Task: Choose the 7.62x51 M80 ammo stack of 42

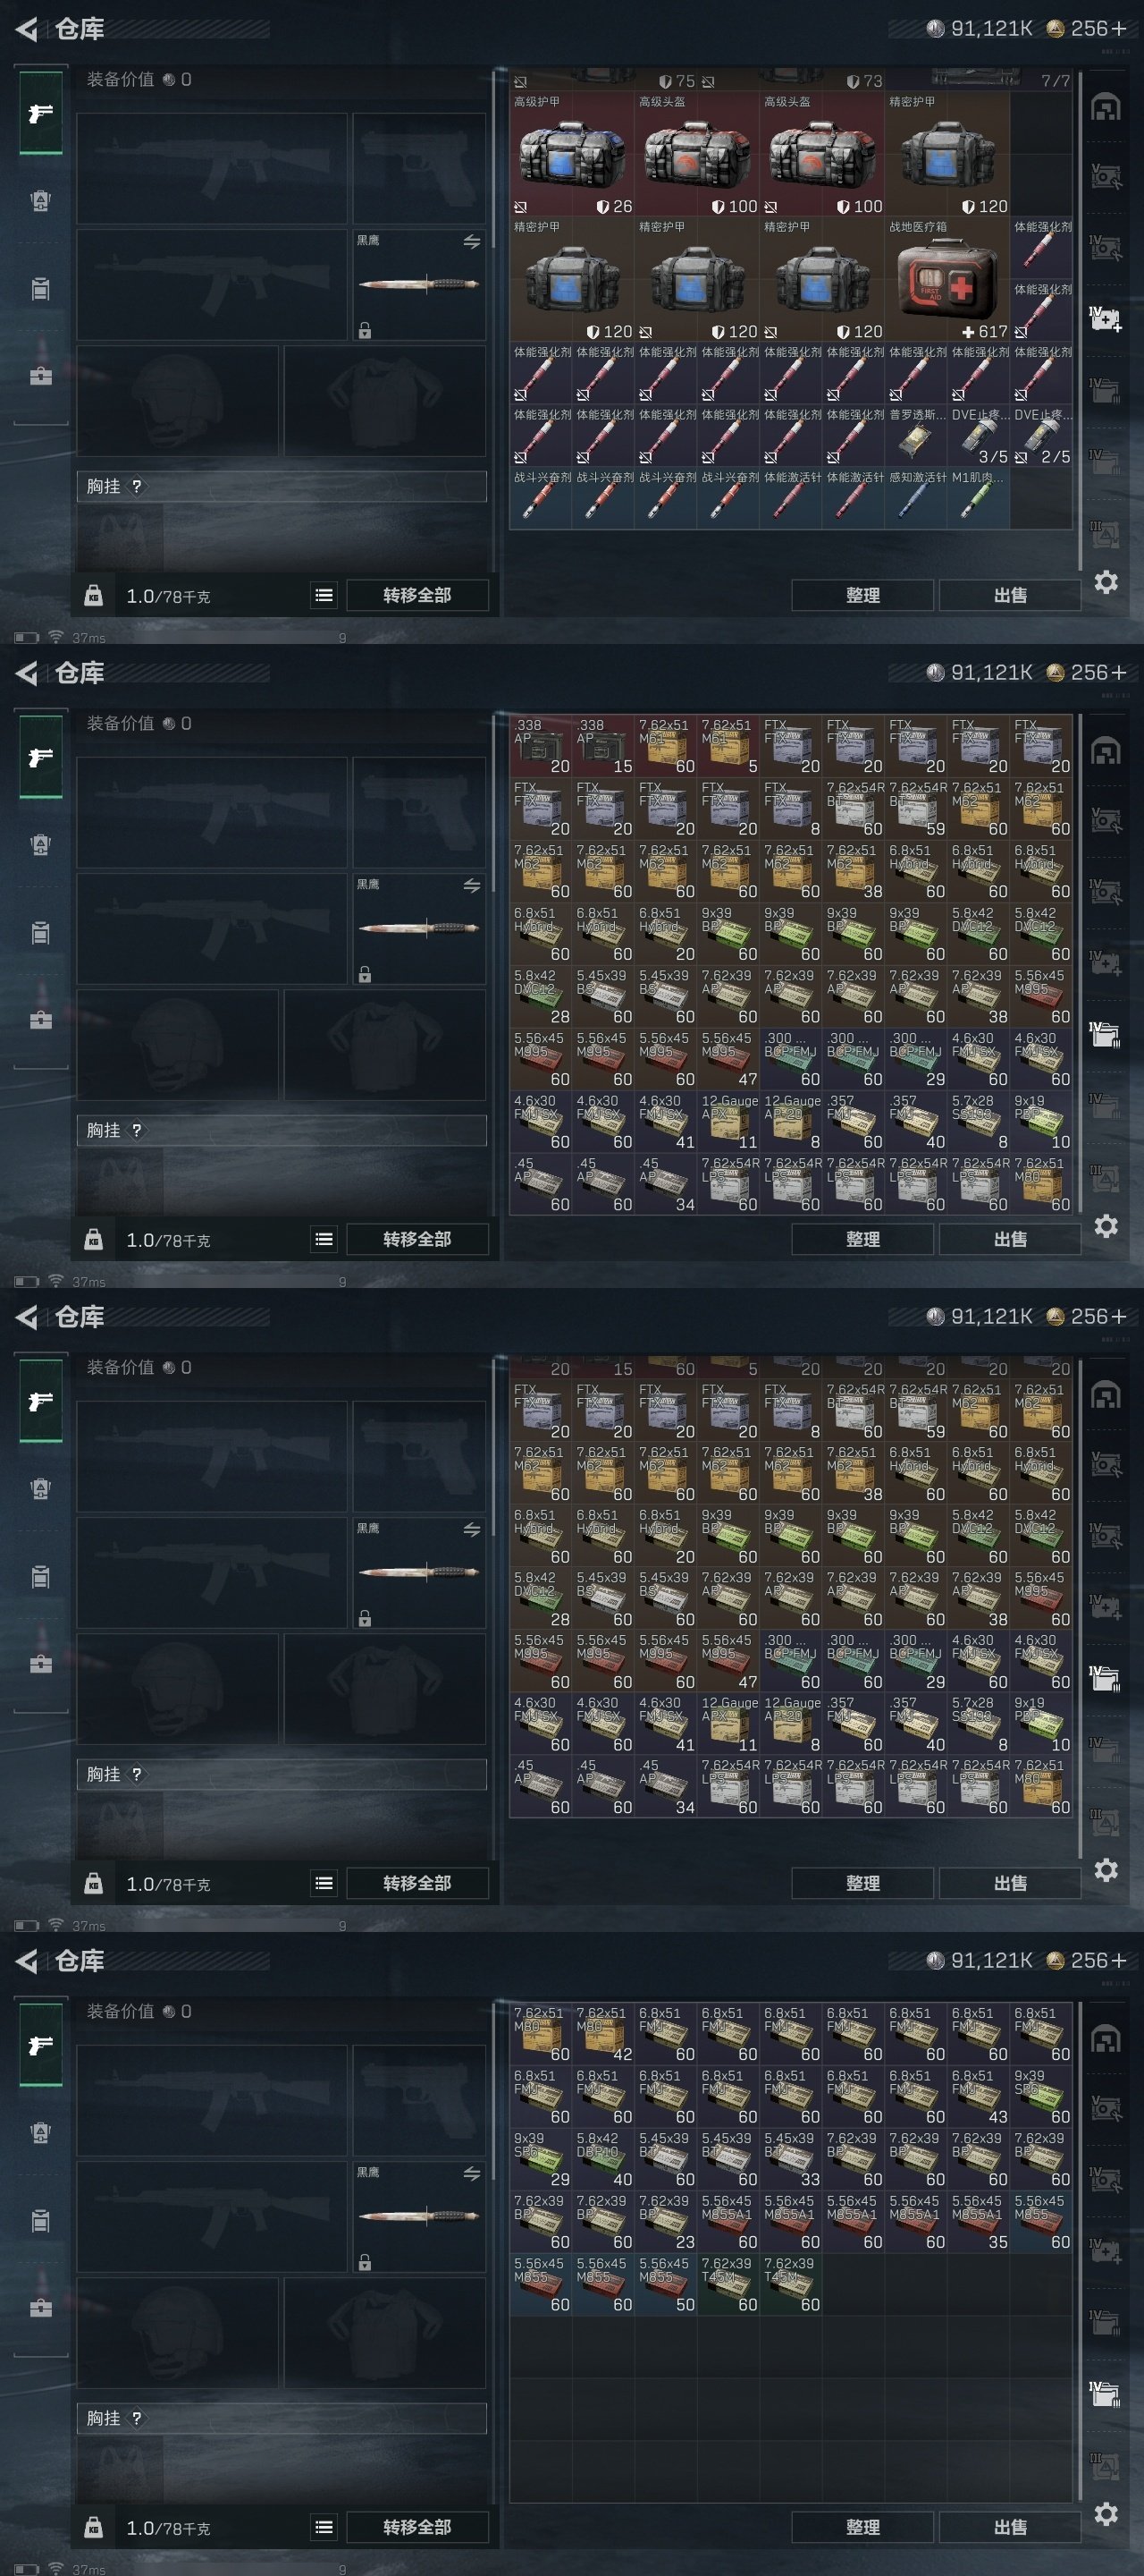Action: (x=603, y=2034)
